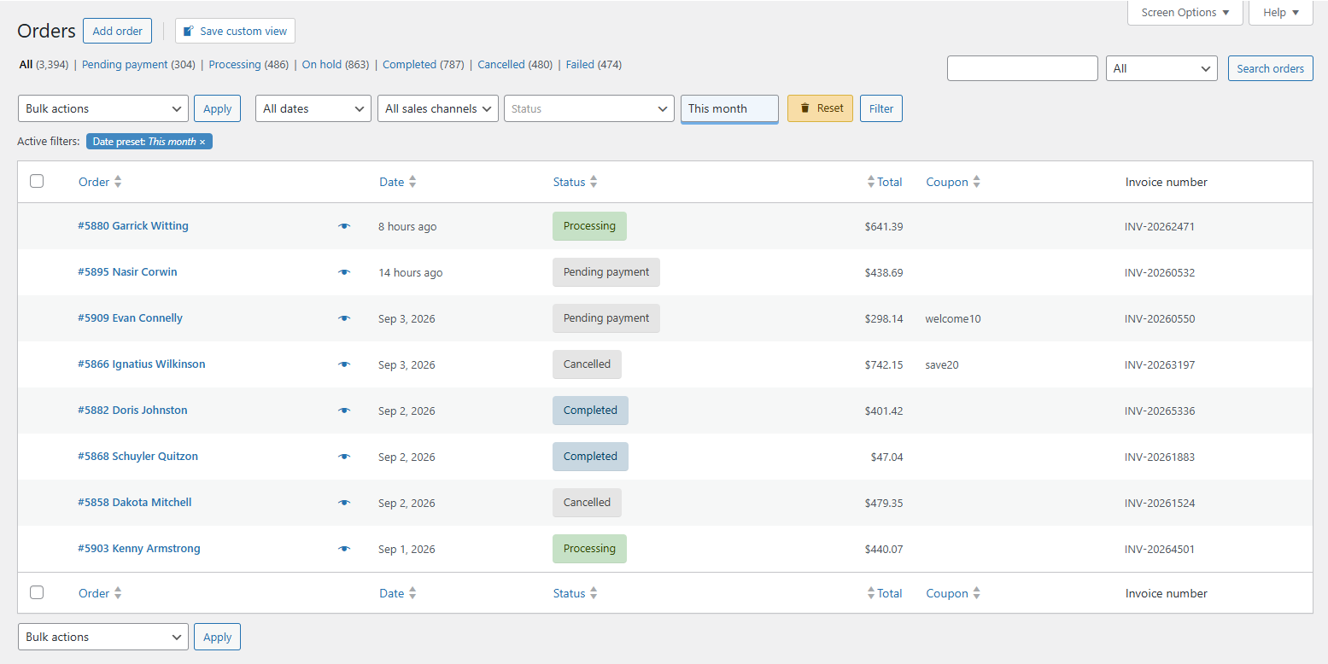Open the bottom Bulk actions dropdown
Image resolution: width=1328 pixels, height=664 pixels.
tap(103, 637)
